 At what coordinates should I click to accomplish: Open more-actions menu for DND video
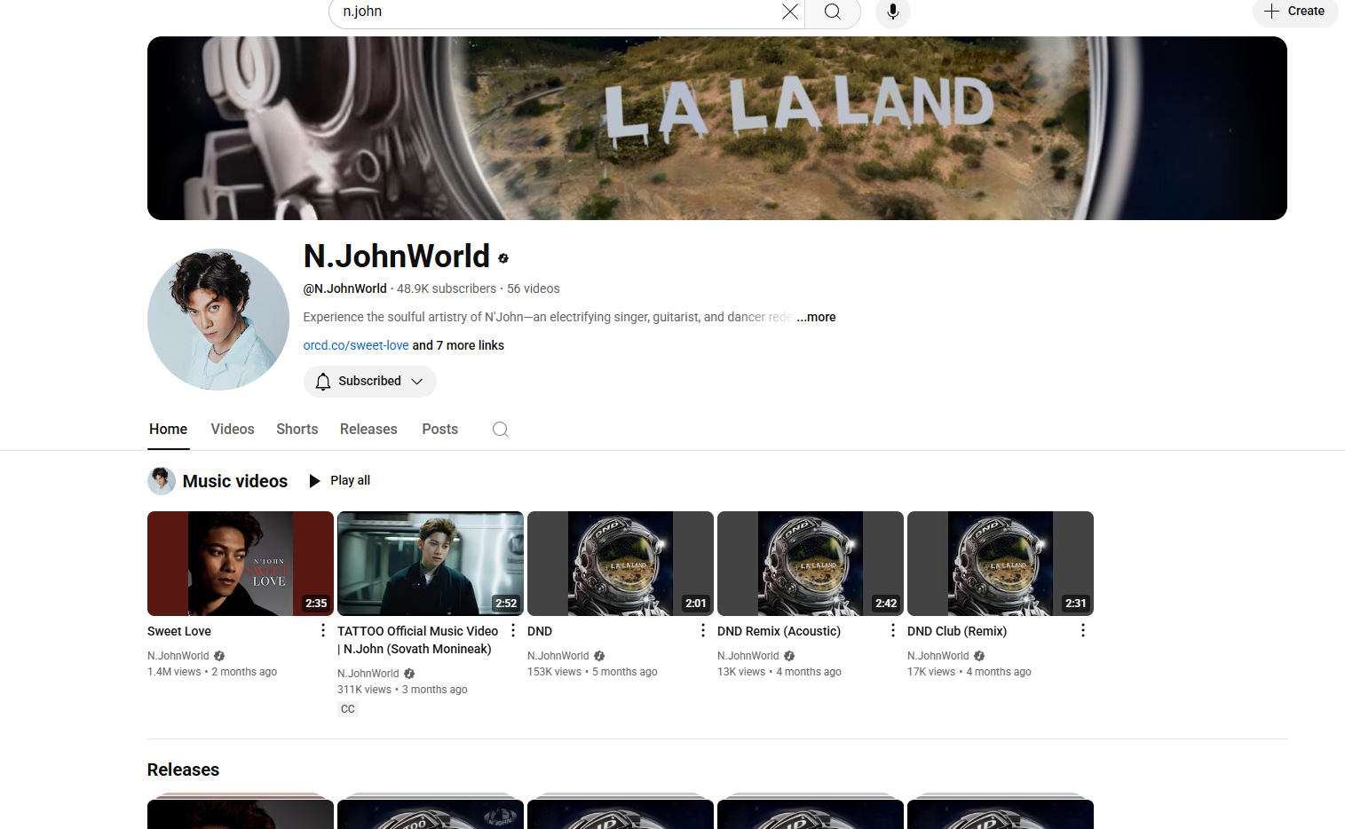[703, 630]
